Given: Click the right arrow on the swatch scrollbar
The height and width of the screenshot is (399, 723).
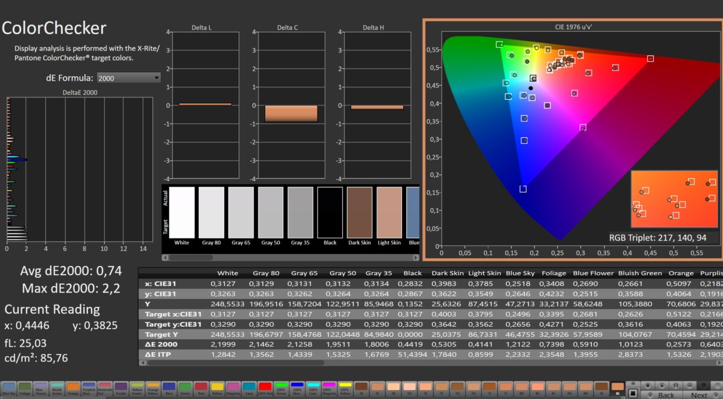Looking at the screenshot, I should click(415, 257).
